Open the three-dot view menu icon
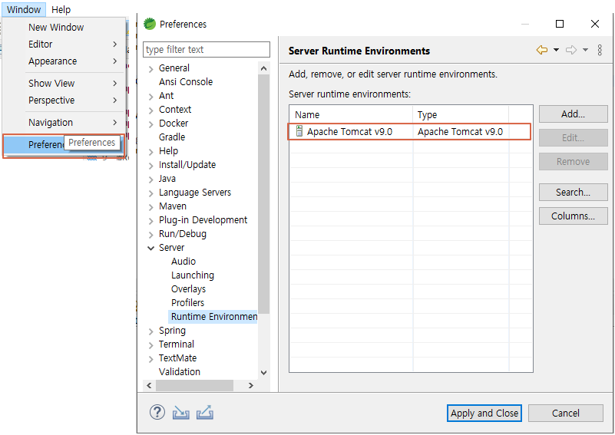Screen dimensions: 615x435 coord(600,50)
